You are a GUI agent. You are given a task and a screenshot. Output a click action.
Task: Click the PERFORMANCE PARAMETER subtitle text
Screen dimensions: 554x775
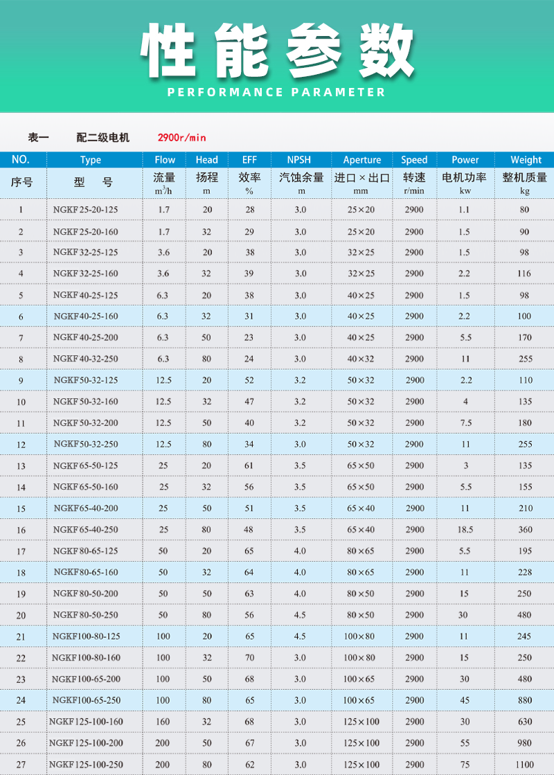pyautogui.click(x=277, y=92)
